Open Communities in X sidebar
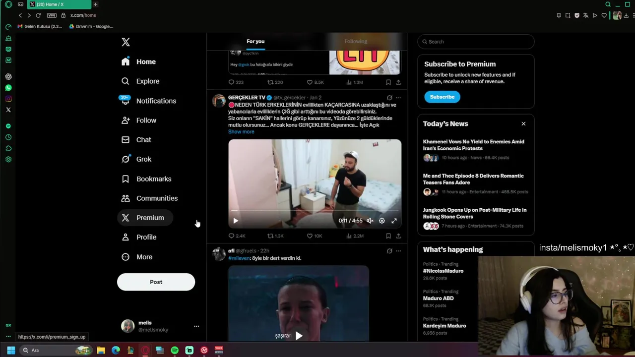 150,198
